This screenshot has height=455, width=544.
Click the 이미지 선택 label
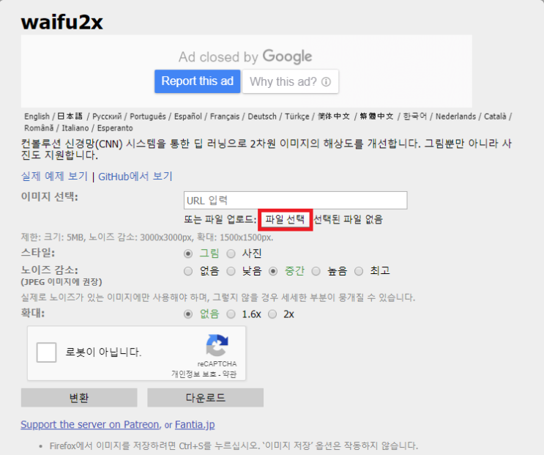pyautogui.click(x=50, y=196)
